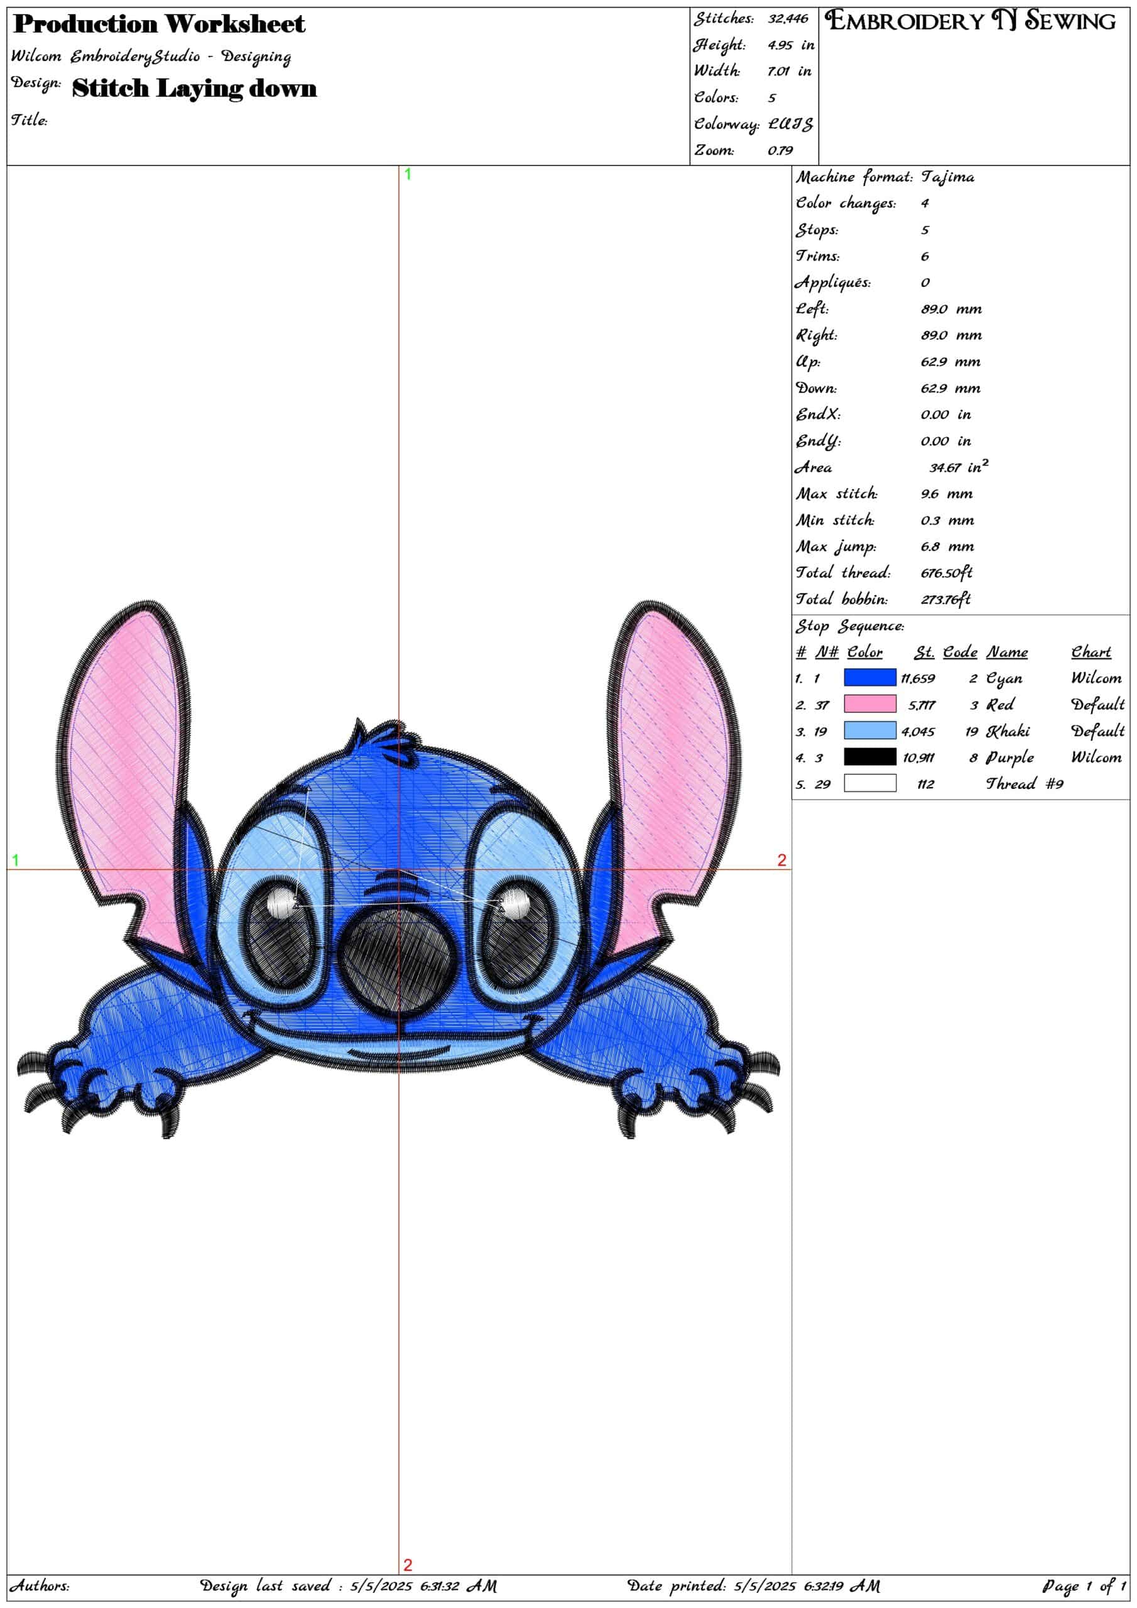Click the height value '4.95 in'
1137x1608 pixels.
pyautogui.click(x=791, y=45)
